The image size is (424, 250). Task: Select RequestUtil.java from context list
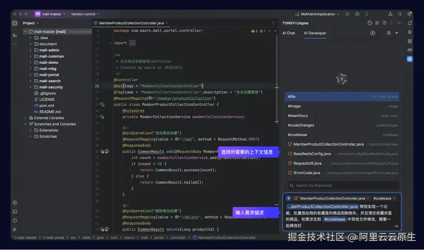pos(342,164)
